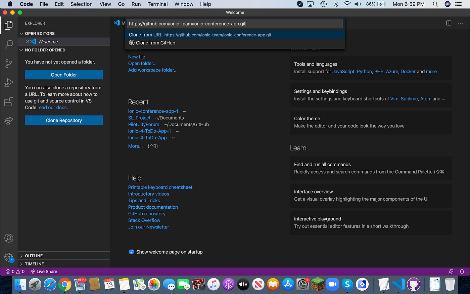The height and width of the screenshot is (294, 470).
Task: Open Minecraft from the Dock
Action: 317,285
